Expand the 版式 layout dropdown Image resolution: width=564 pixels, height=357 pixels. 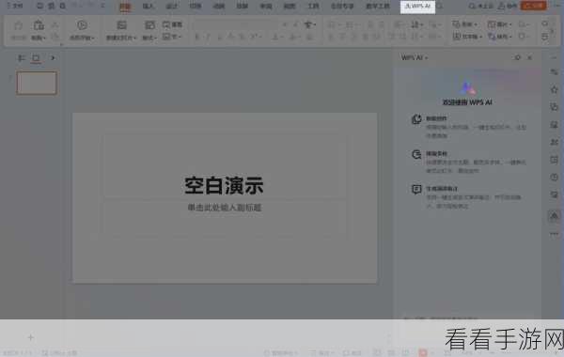[149, 38]
